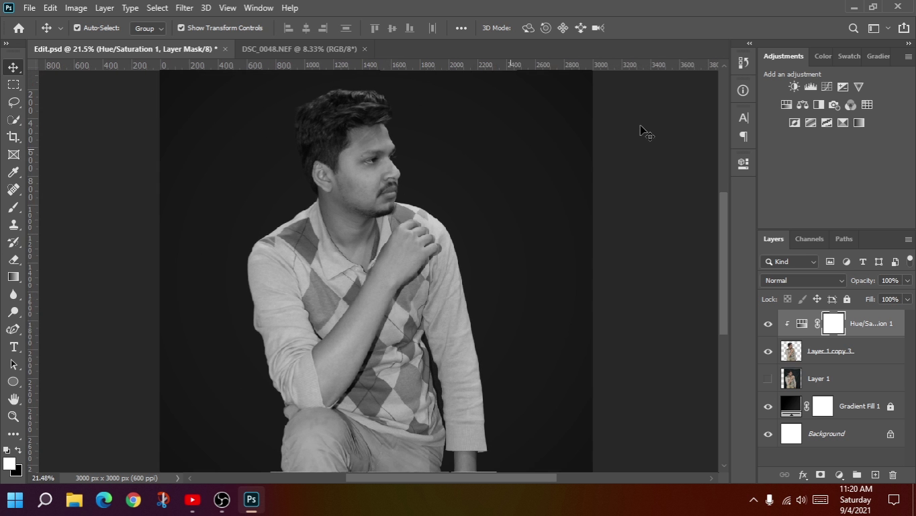This screenshot has width=916, height=516.
Task: Select the Gradient tool
Action: [x=13, y=277]
